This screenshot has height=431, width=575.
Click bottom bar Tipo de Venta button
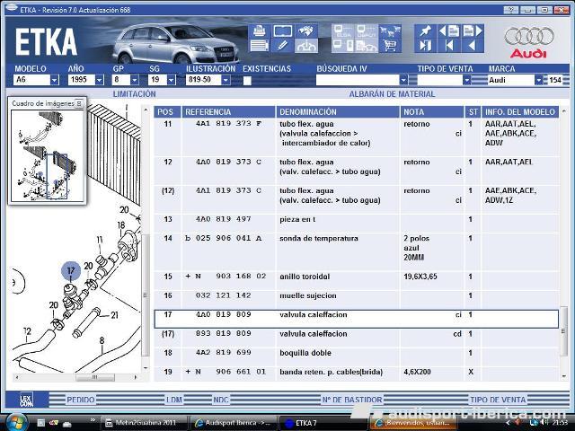(x=498, y=400)
